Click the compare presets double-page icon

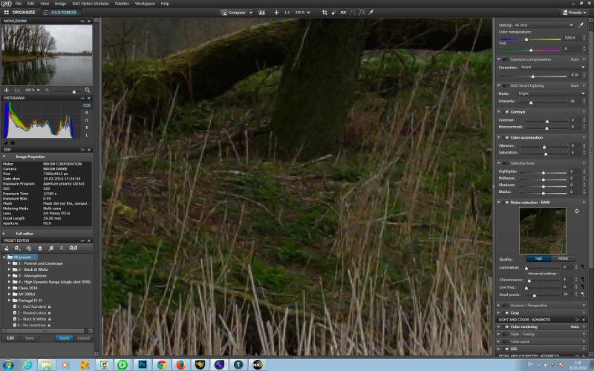point(74,248)
